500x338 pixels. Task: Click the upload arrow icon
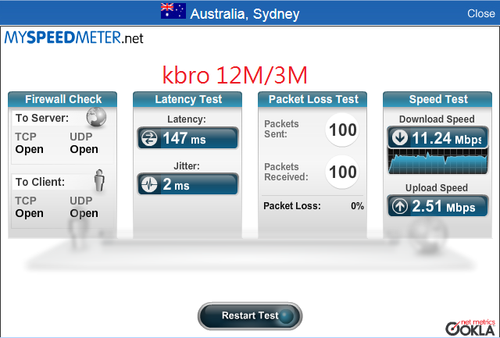(x=399, y=206)
